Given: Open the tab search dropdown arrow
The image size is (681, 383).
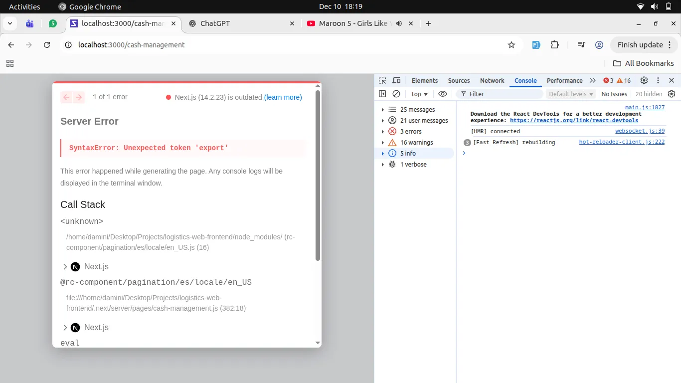Looking at the screenshot, I should tap(10, 23).
